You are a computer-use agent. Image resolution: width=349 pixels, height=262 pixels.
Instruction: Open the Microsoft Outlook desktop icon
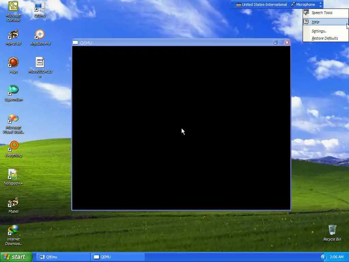[13, 11]
